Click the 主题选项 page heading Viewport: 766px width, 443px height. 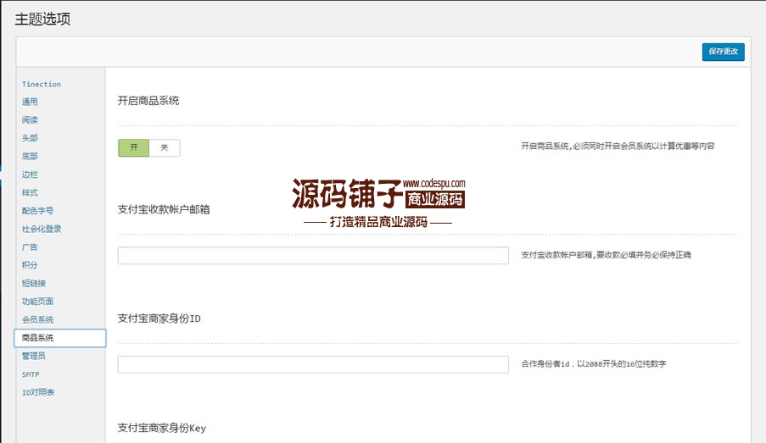pos(42,19)
